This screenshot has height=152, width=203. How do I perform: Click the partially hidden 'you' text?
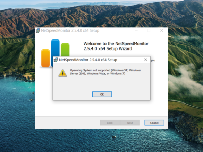coord(153,60)
